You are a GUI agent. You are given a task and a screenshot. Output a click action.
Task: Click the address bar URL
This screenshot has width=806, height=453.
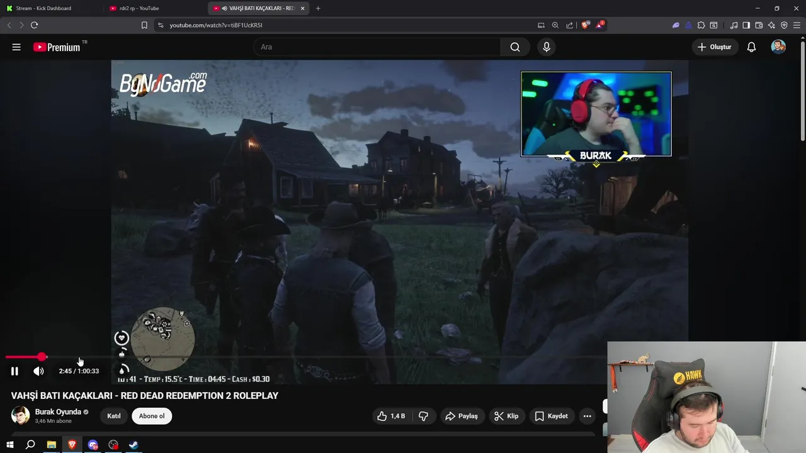pos(216,25)
